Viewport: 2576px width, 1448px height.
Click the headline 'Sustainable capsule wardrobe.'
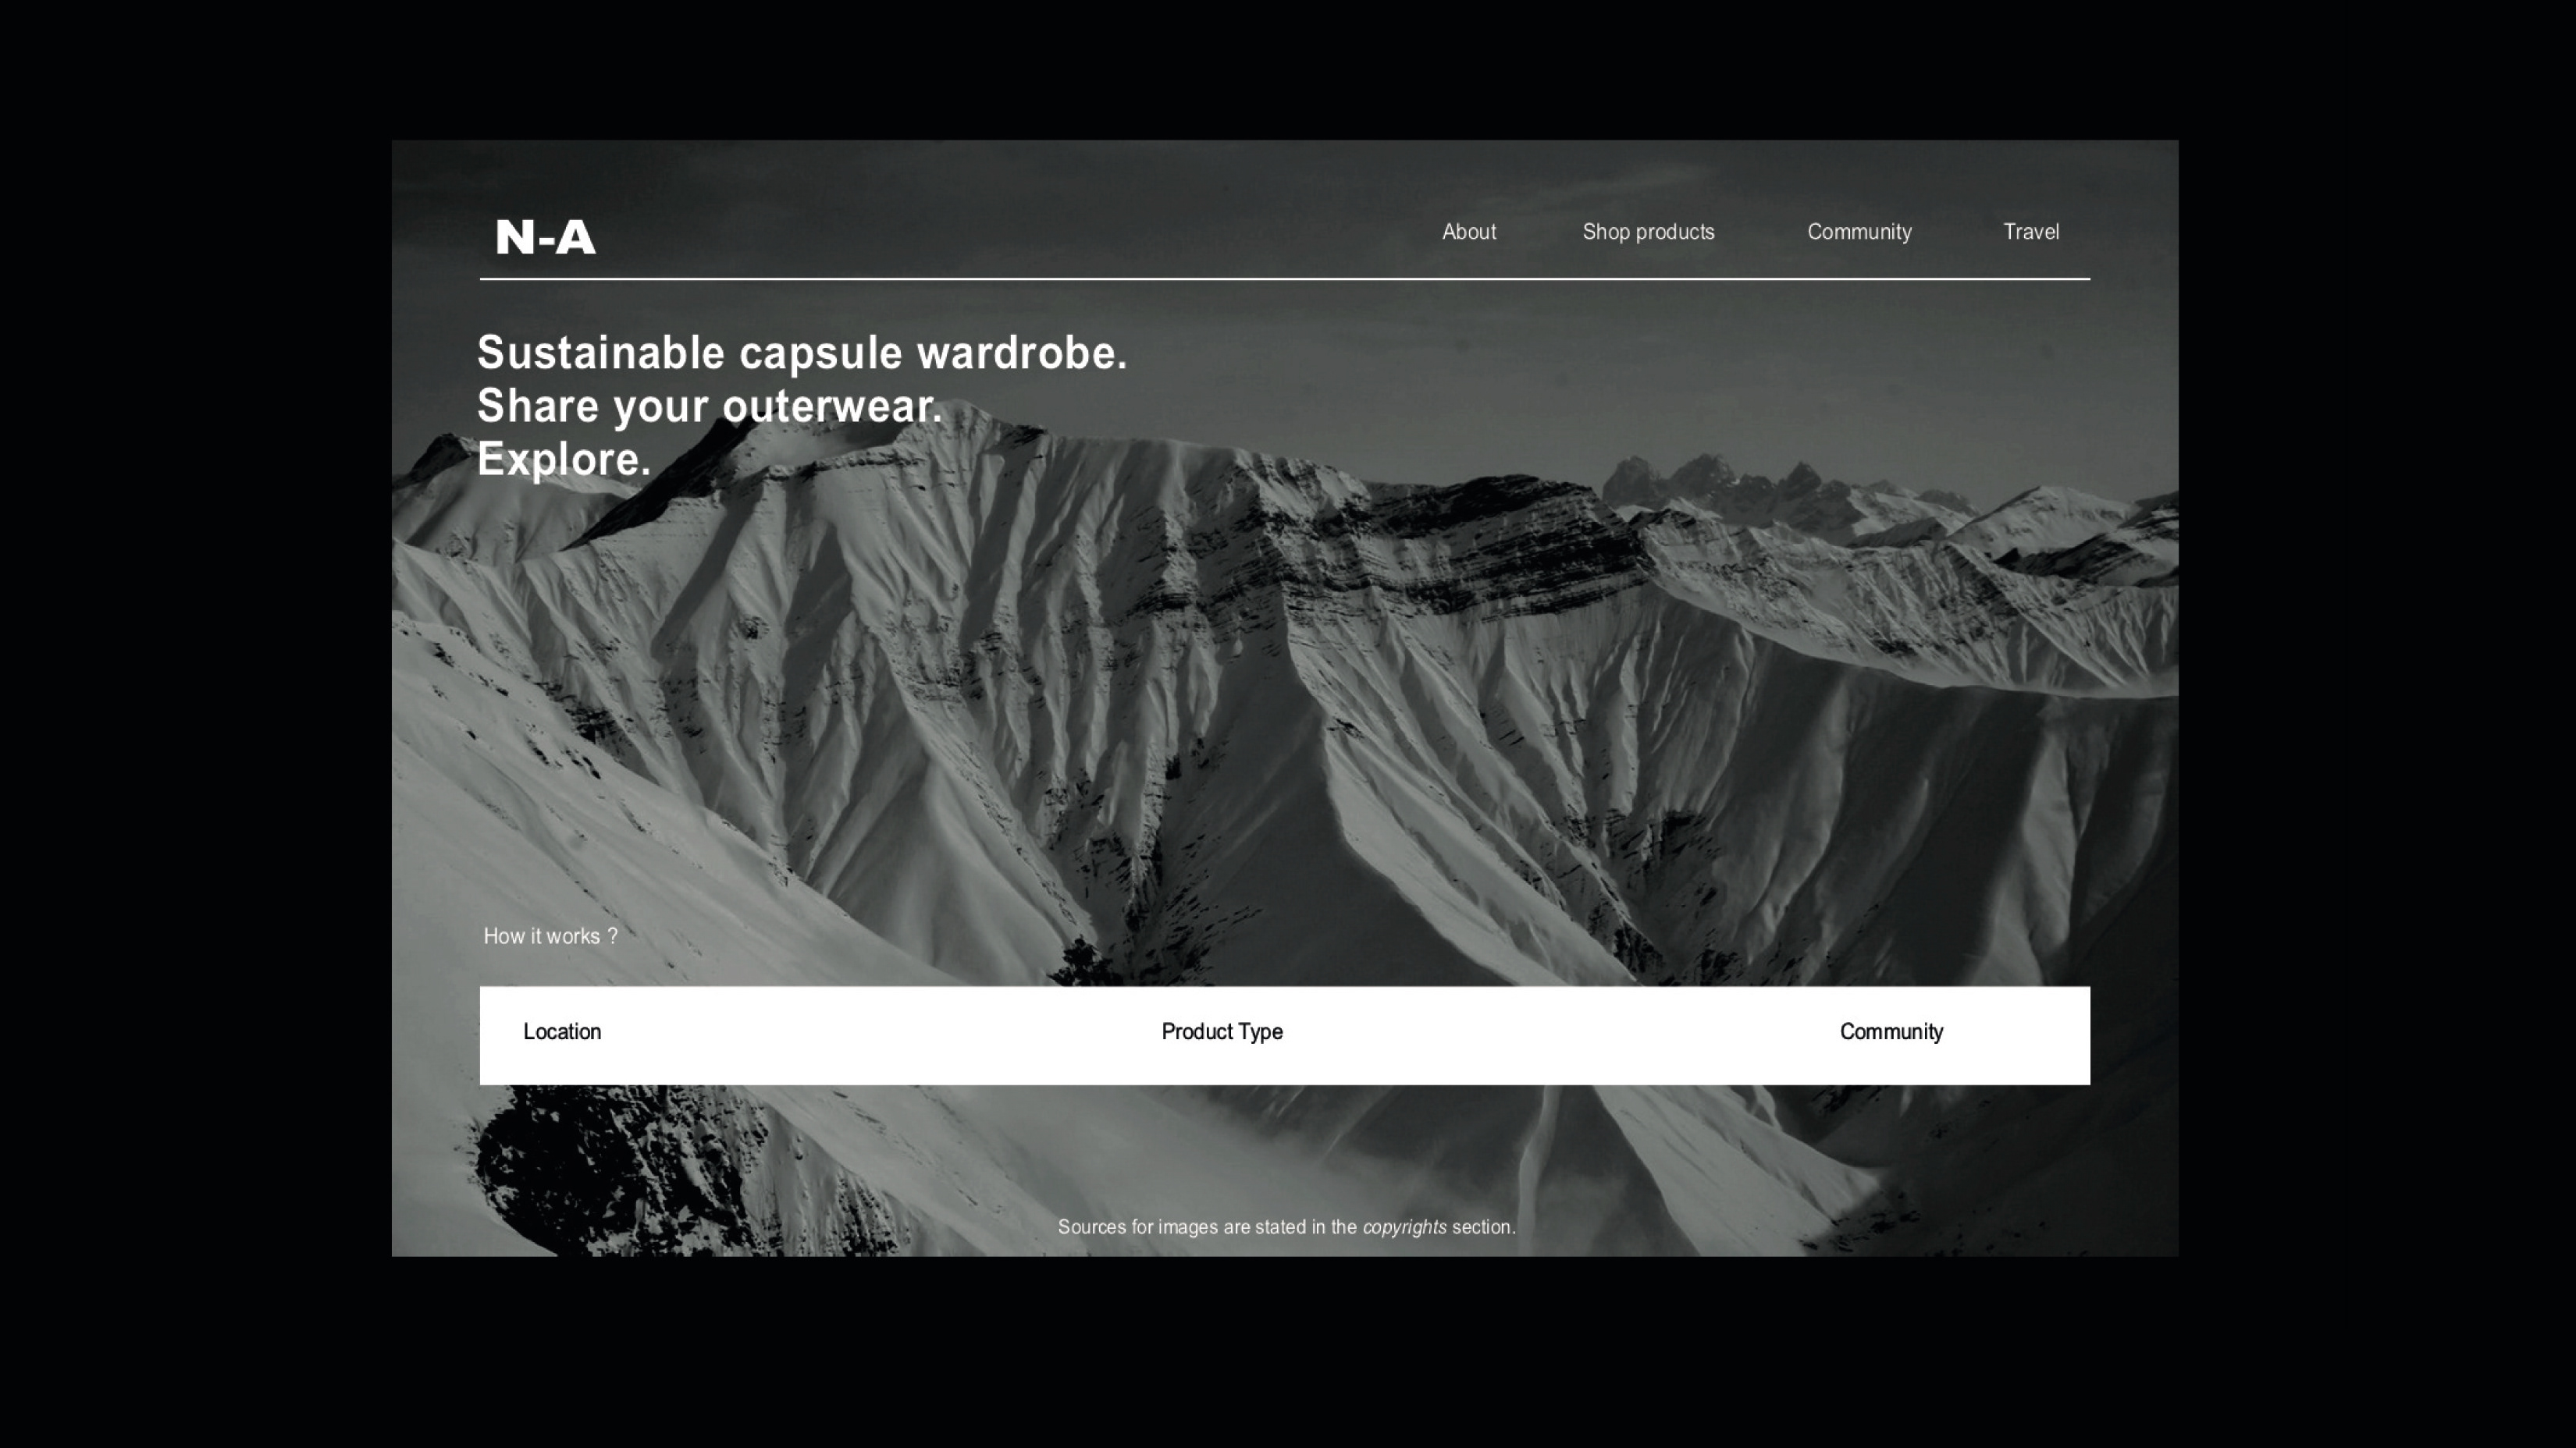click(802, 353)
